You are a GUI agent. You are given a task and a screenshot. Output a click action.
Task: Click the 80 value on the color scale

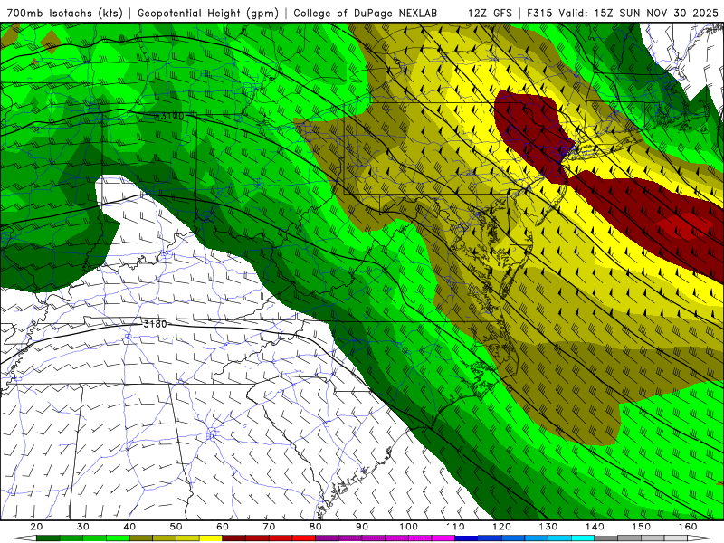(316, 527)
